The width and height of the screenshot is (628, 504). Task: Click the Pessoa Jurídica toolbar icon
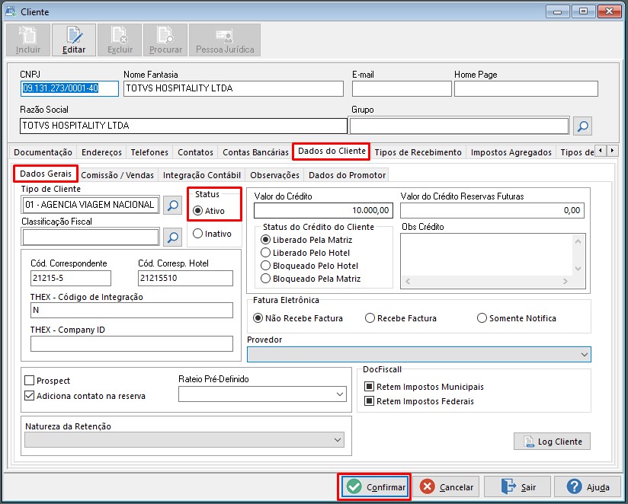click(x=225, y=40)
